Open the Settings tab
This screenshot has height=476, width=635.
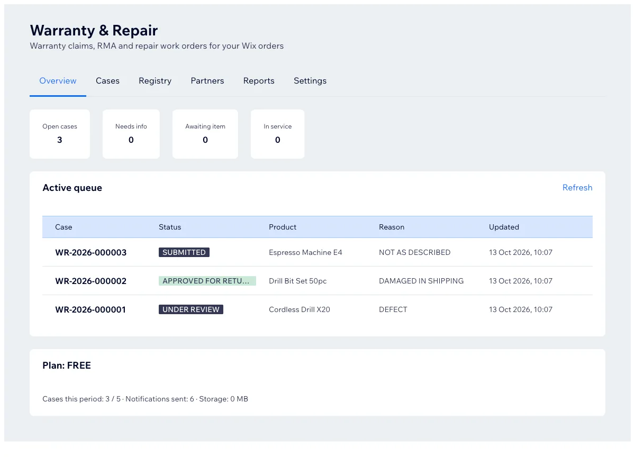(x=310, y=81)
